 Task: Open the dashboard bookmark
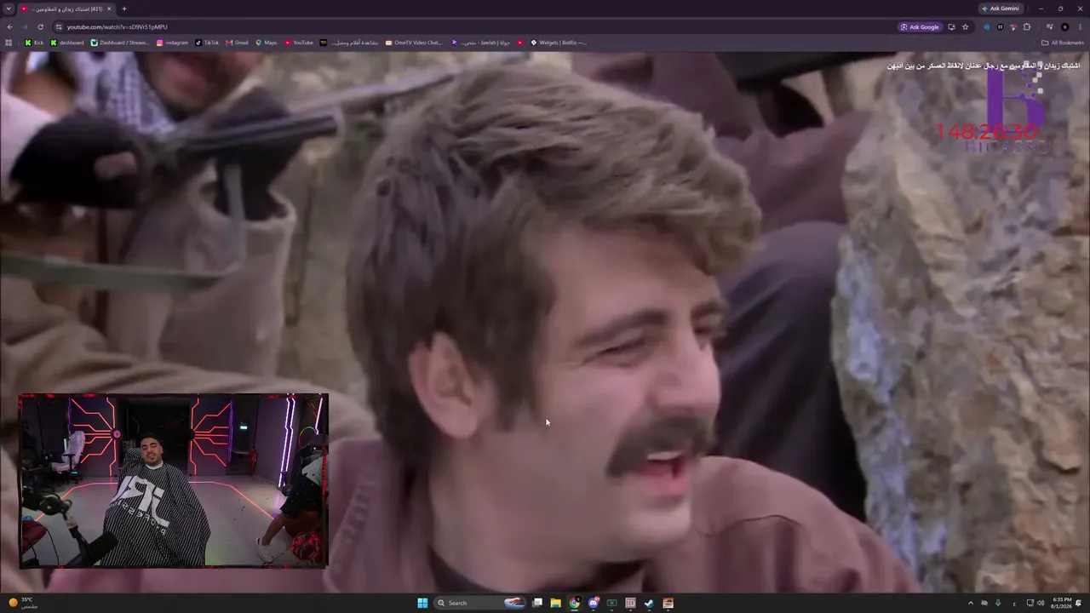(67, 43)
